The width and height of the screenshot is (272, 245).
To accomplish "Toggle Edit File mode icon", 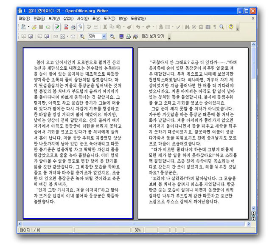I will pos(57,27).
